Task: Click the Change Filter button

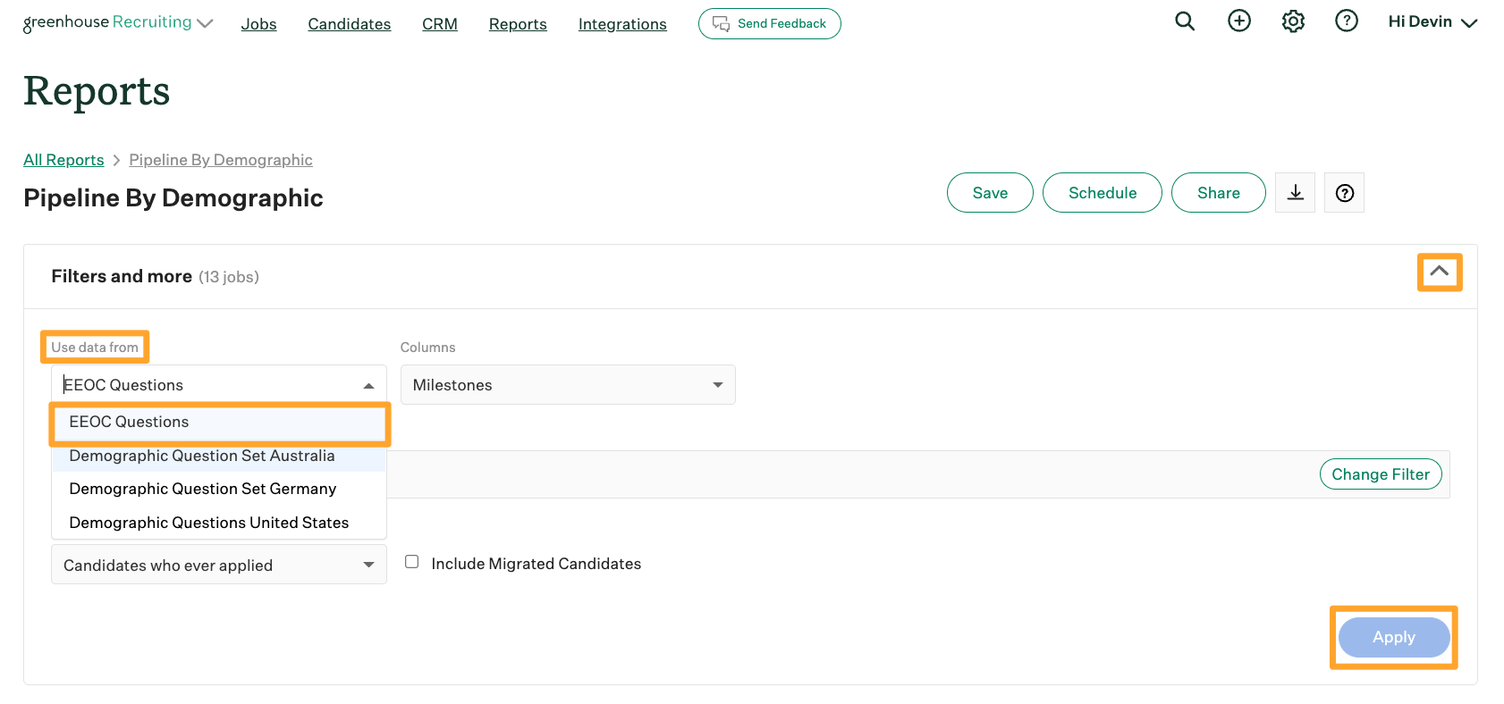Action: 1381,474
